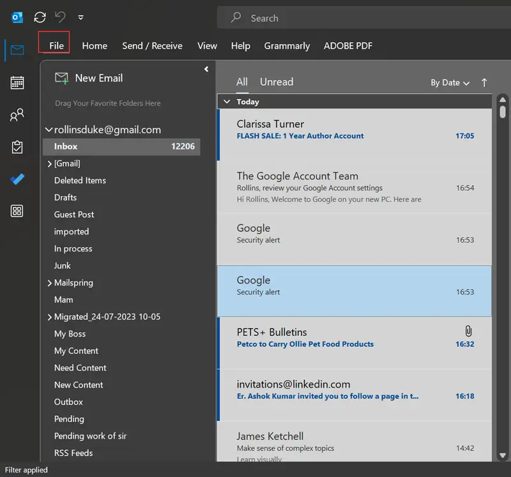This screenshot has width=511, height=477.
Task: Open the Mail view in sidebar
Action: pyautogui.click(x=17, y=50)
